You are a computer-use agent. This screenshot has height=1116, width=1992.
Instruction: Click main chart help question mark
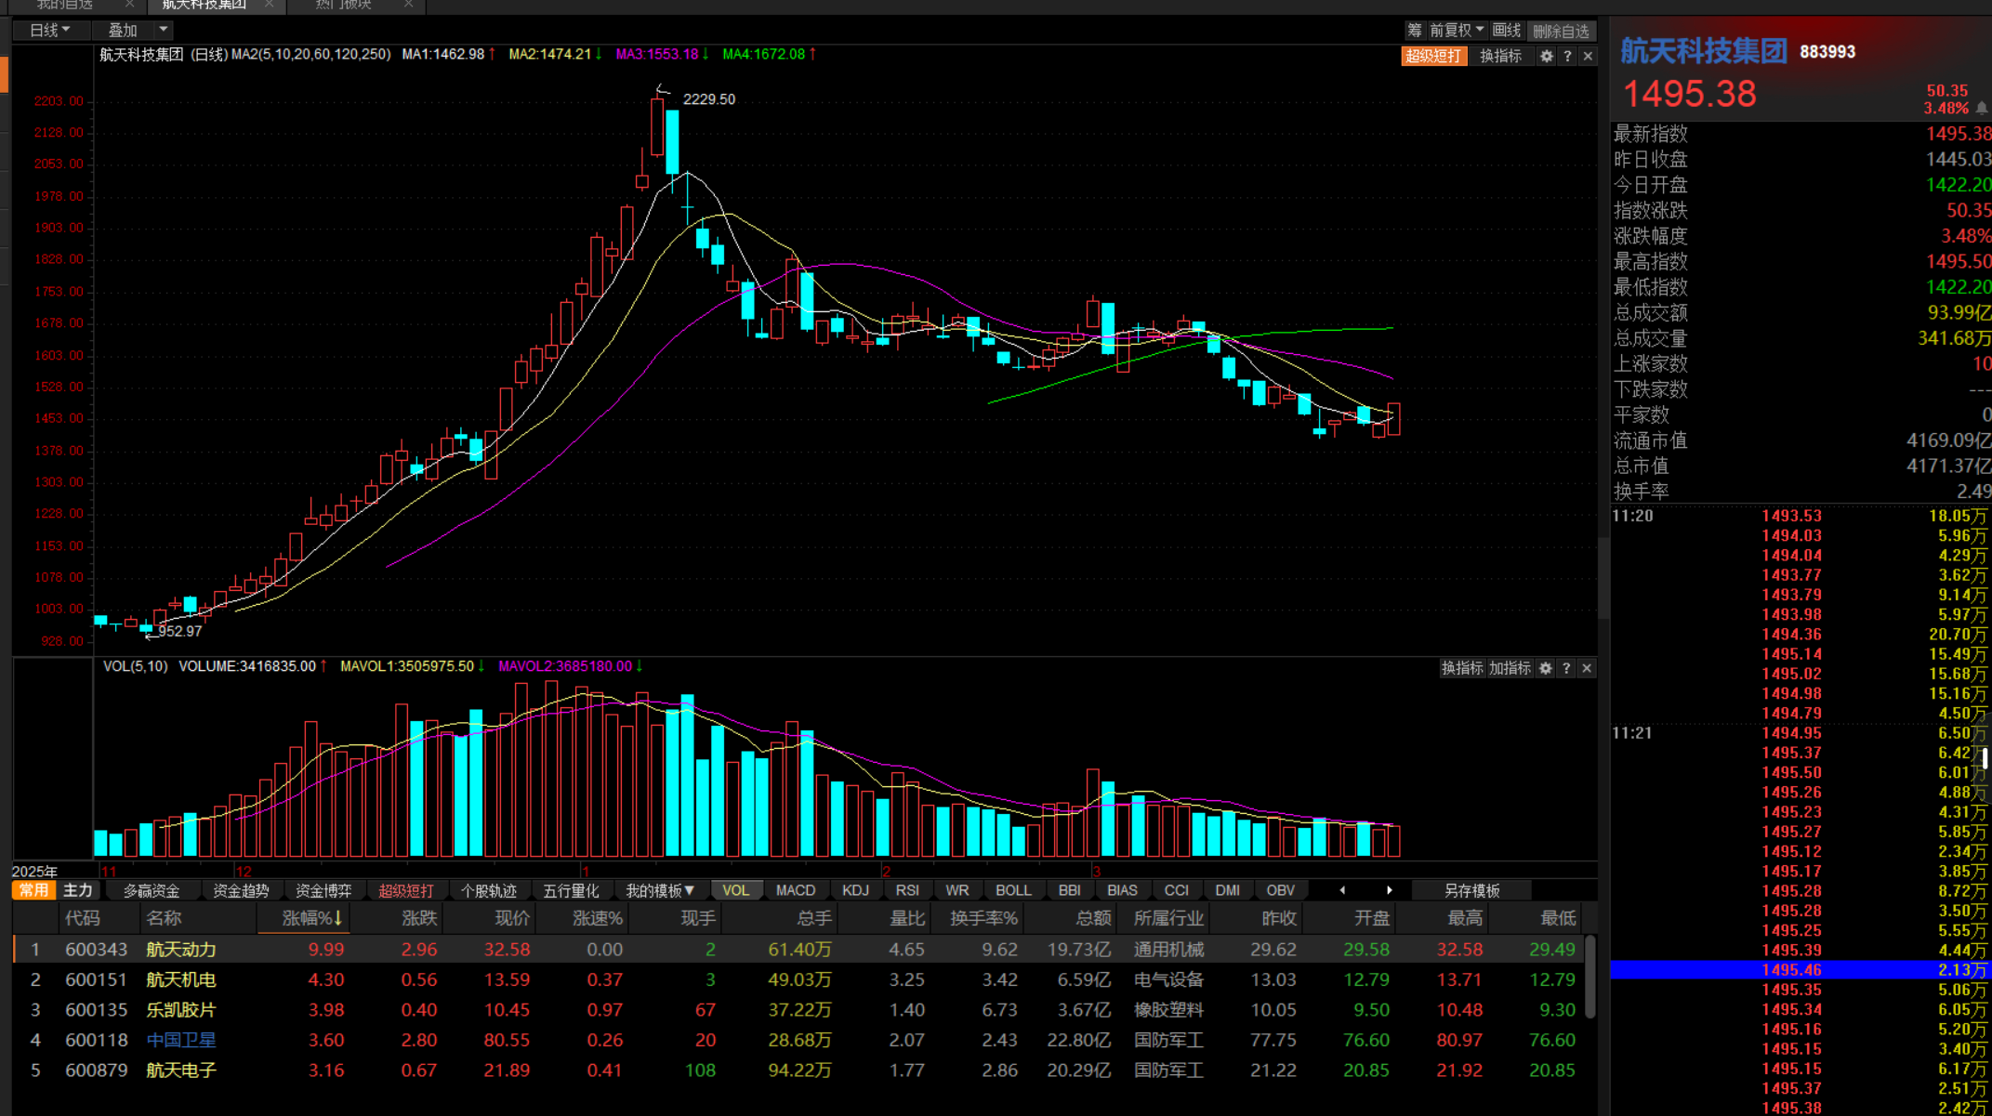(1567, 57)
